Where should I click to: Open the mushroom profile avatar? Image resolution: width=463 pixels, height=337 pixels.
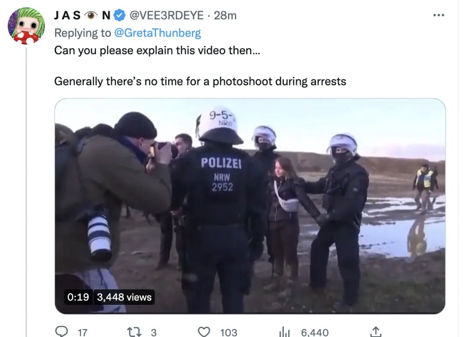pos(26,26)
